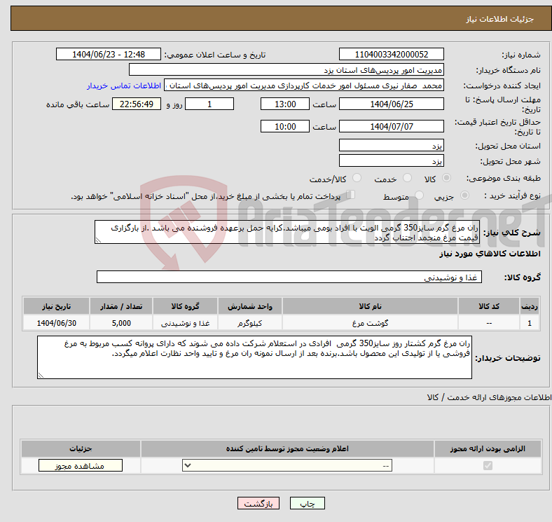552x522 pixels.
Task: Click the need date cell 1404/06/30
Action: click(x=56, y=323)
